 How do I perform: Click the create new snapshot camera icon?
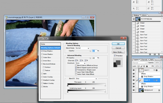tap(155, 54)
